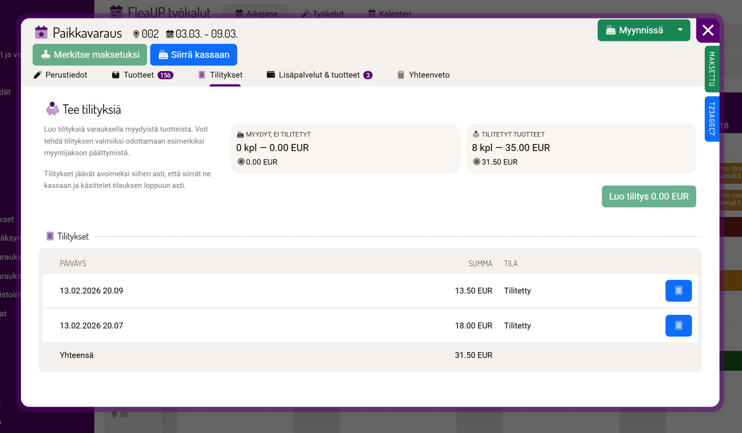This screenshot has width=742, height=433.
Task: Go to the Yhteenveto tab
Action: 423,75
